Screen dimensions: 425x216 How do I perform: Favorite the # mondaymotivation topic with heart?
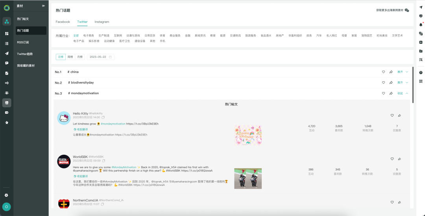(x=383, y=93)
